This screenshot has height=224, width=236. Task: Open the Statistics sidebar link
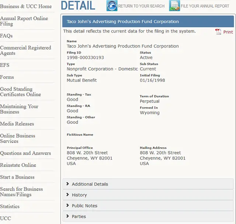tap(10, 206)
